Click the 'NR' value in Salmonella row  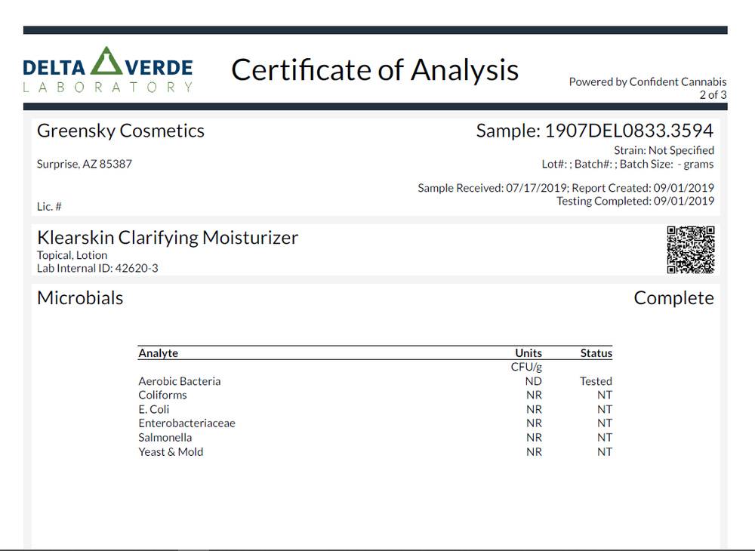[534, 438]
